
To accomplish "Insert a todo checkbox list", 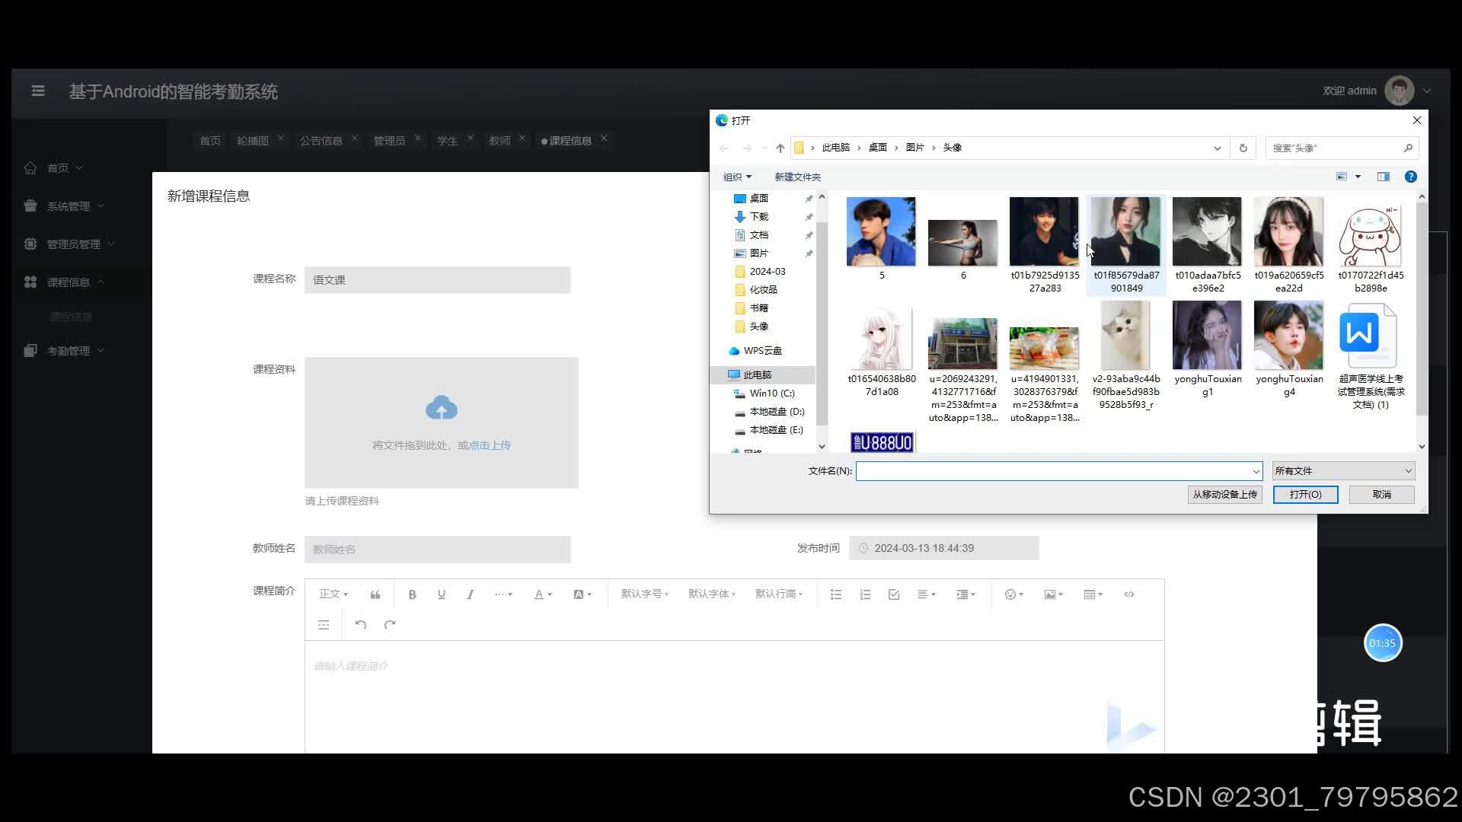I will [x=893, y=594].
